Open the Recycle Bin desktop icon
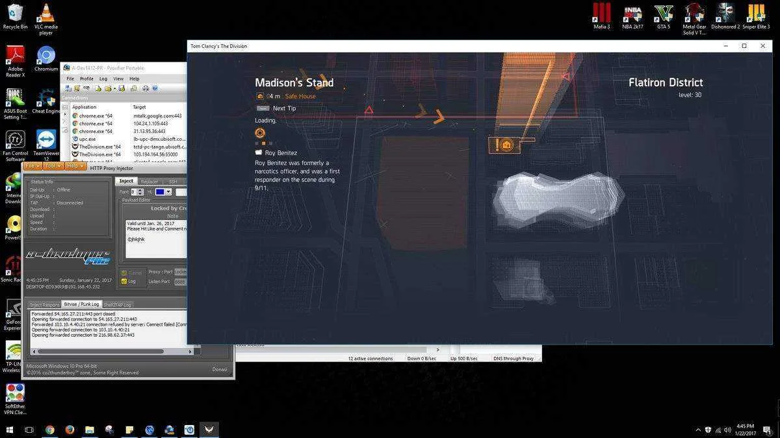 [15, 17]
